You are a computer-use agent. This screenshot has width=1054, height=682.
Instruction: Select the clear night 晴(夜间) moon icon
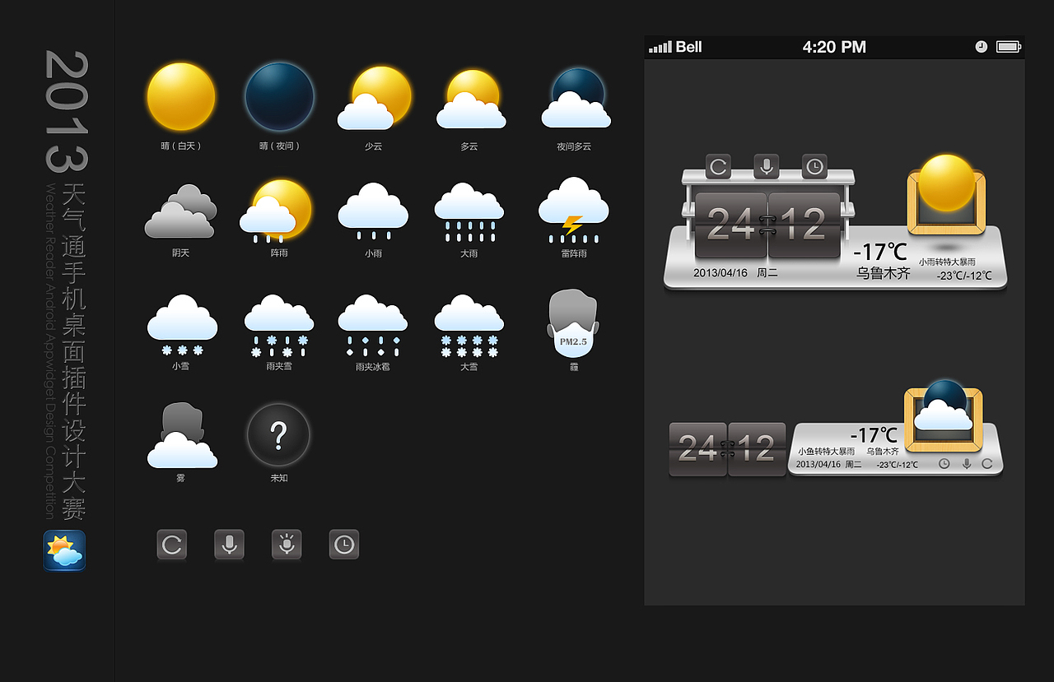click(x=280, y=96)
